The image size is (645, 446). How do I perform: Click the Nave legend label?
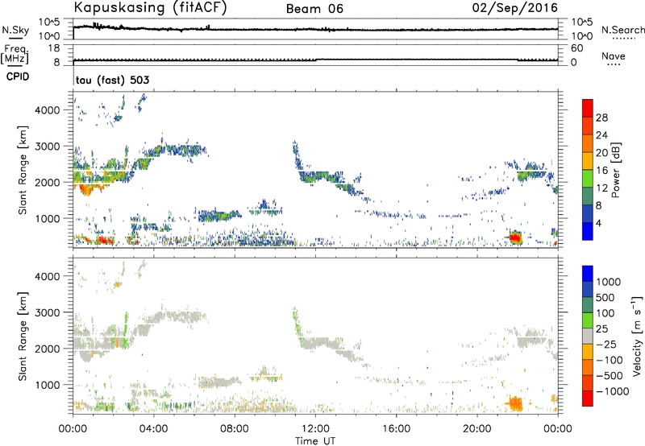point(614,56)
